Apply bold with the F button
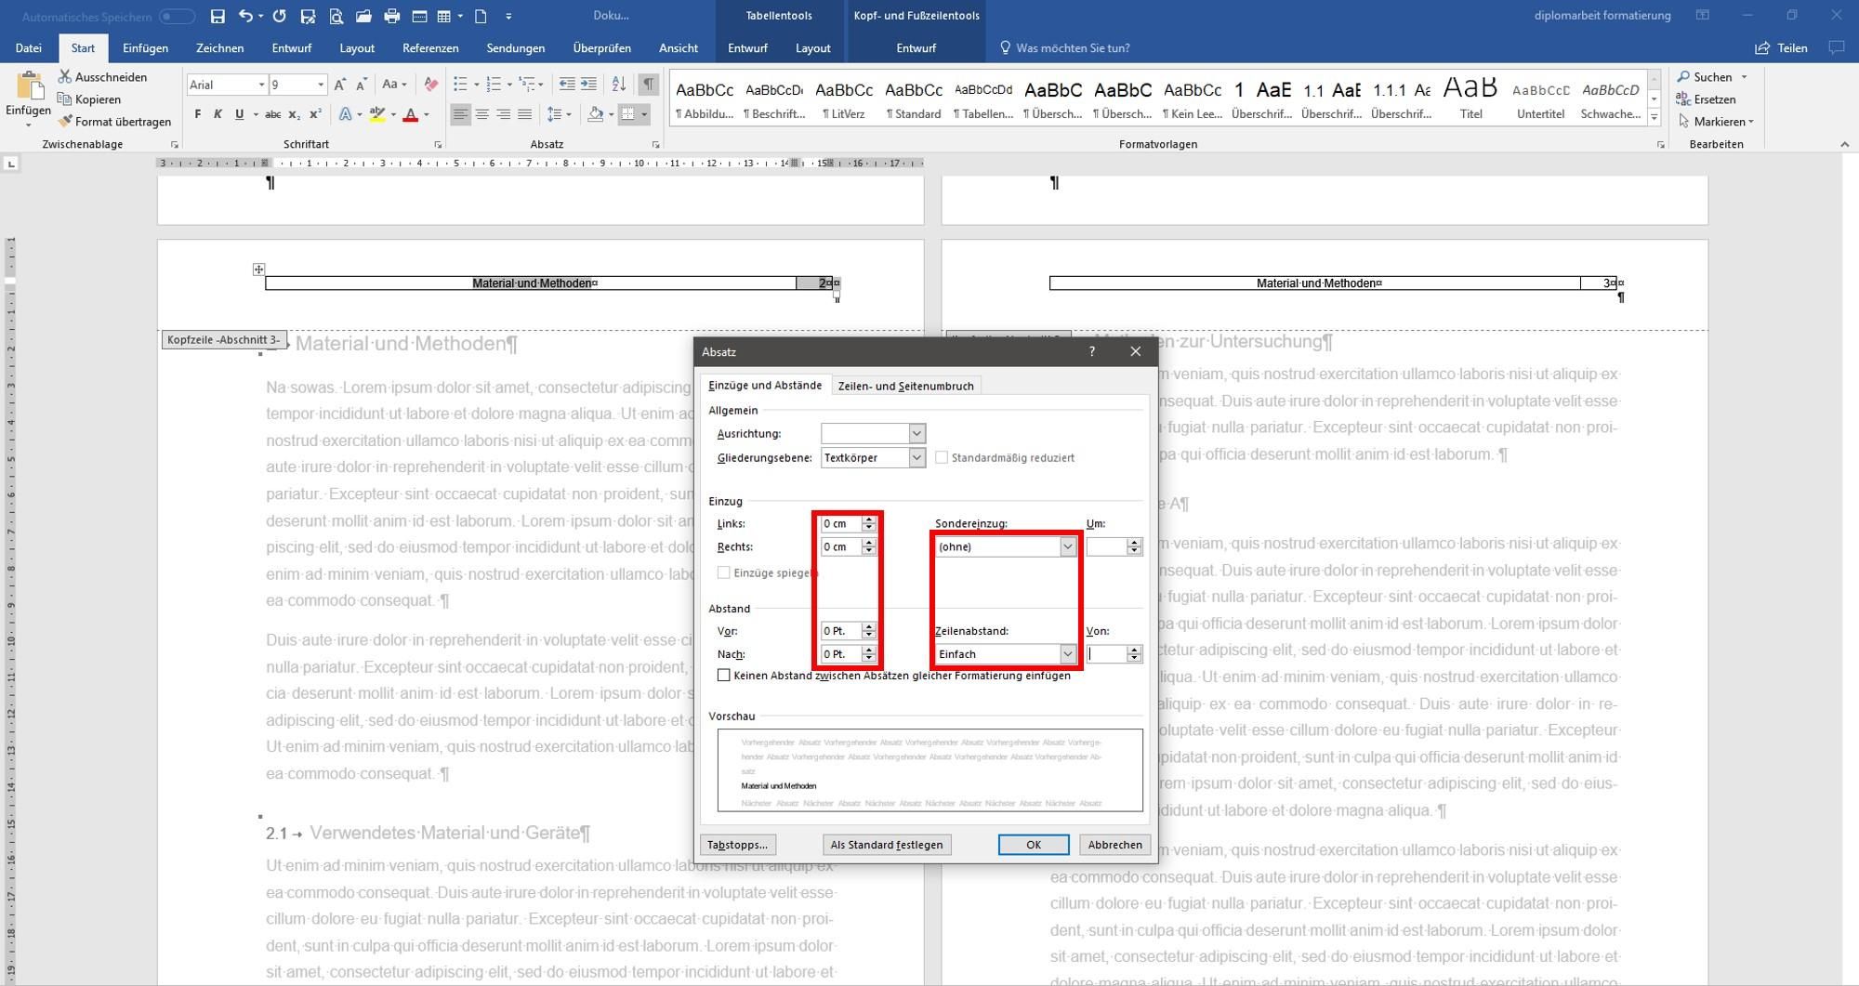Image resolution: width=1859 pixels, height=986 pixels. coord(197,114)
